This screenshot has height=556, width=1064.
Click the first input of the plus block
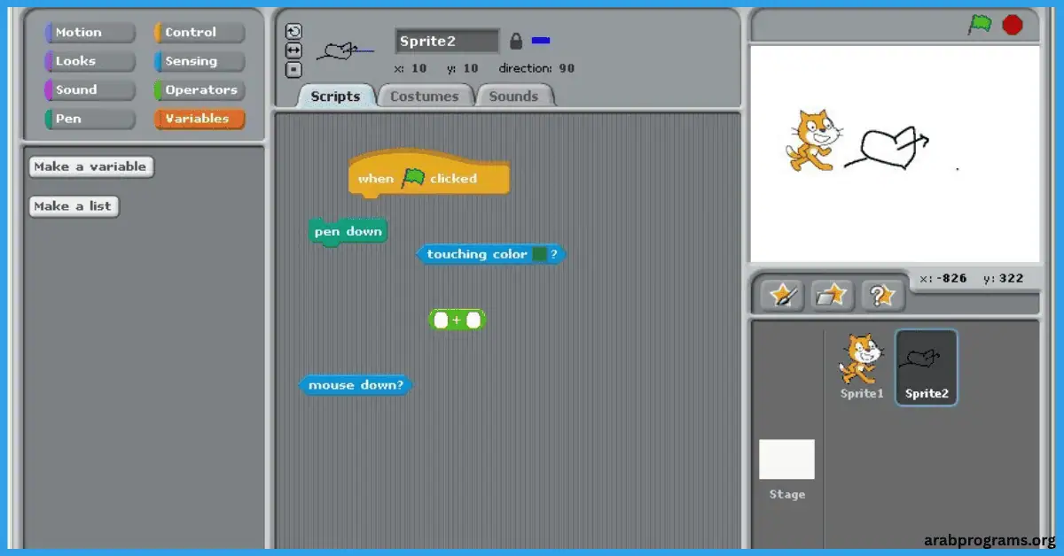tap(441, 320)
